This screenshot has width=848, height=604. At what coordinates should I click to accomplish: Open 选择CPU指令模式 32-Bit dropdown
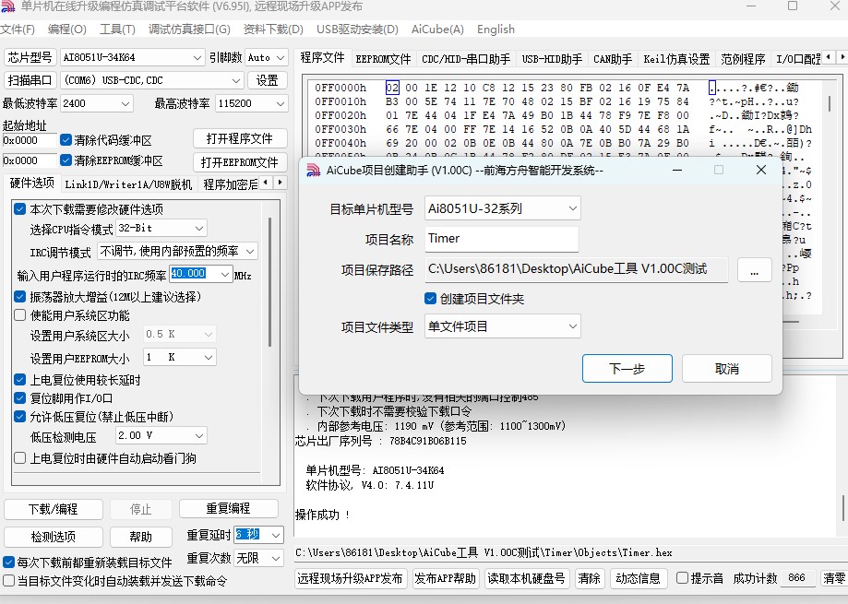pos(161,228)
